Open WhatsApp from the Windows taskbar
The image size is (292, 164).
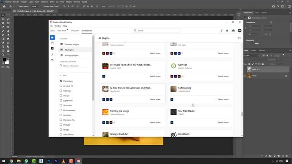click(x=26, y=161)
